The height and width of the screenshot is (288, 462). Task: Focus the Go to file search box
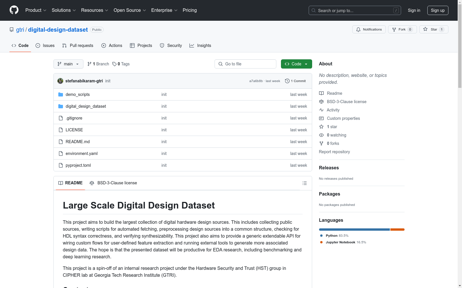pos(245,64)
